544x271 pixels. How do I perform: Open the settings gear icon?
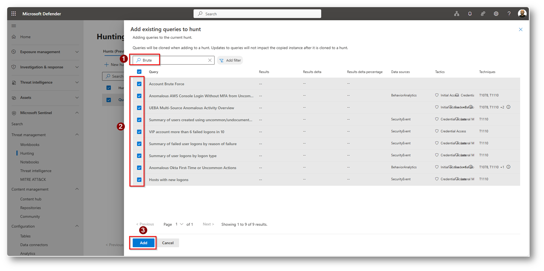pyautogui.click(x=496, y=14)
